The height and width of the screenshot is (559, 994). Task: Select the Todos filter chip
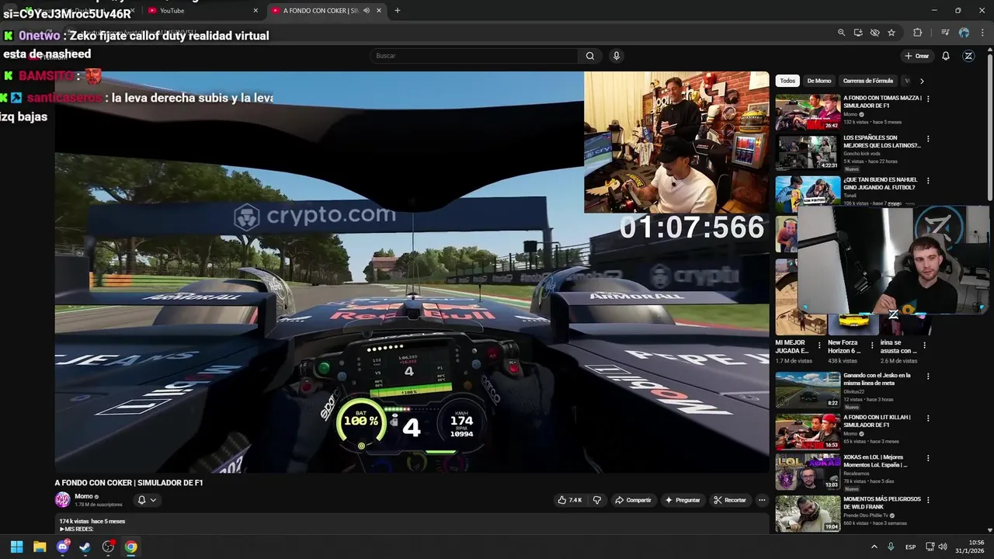click(x=787, y=81)
